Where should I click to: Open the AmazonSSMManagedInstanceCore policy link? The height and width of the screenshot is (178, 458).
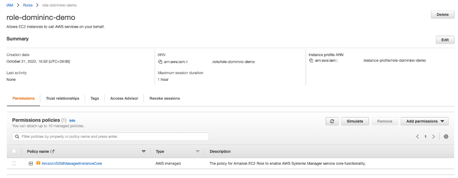tap(72, 163)
